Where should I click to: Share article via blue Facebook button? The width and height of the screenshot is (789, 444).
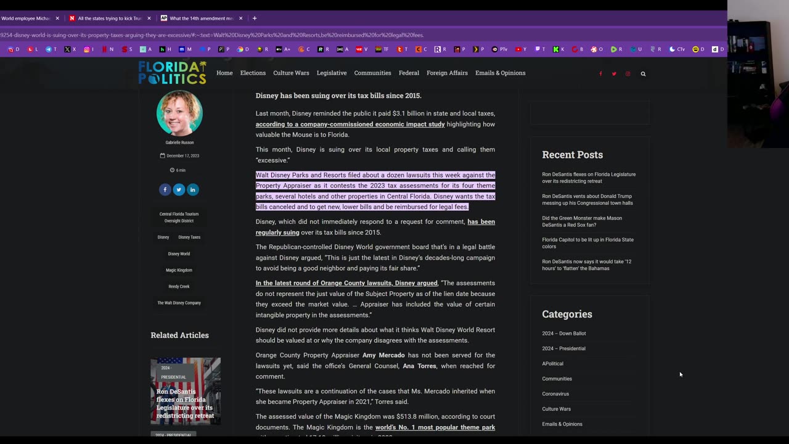pyautogui.click(x=165, y=189)
